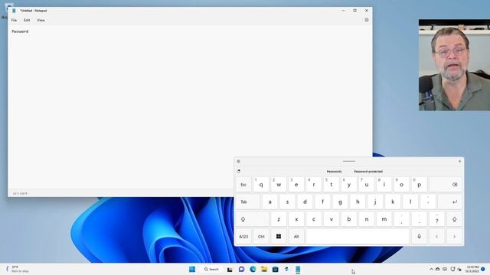Tap the u key
The height and width of the screenshot is (275, 490).
point(367,185)
